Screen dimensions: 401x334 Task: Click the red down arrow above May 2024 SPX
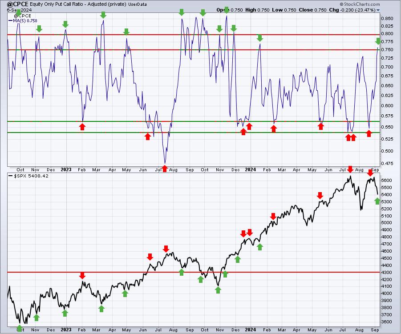[320, 195]
